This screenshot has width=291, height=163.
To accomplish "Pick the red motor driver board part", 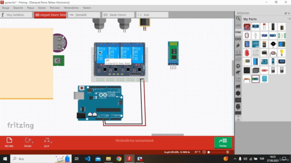I will point(247,27).
